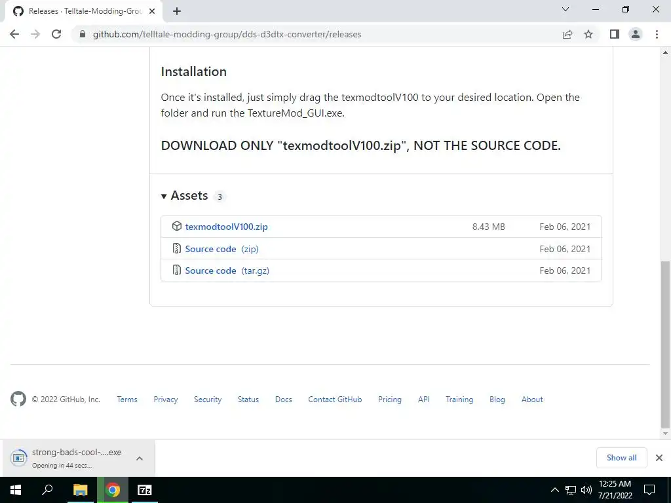Open the Chrome profile avatar
This screenshot has height=503, width=671.
click(x=636, y=34)
